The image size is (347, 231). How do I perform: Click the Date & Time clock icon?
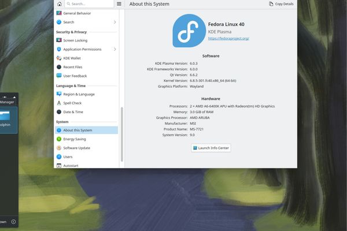[59, 112]
